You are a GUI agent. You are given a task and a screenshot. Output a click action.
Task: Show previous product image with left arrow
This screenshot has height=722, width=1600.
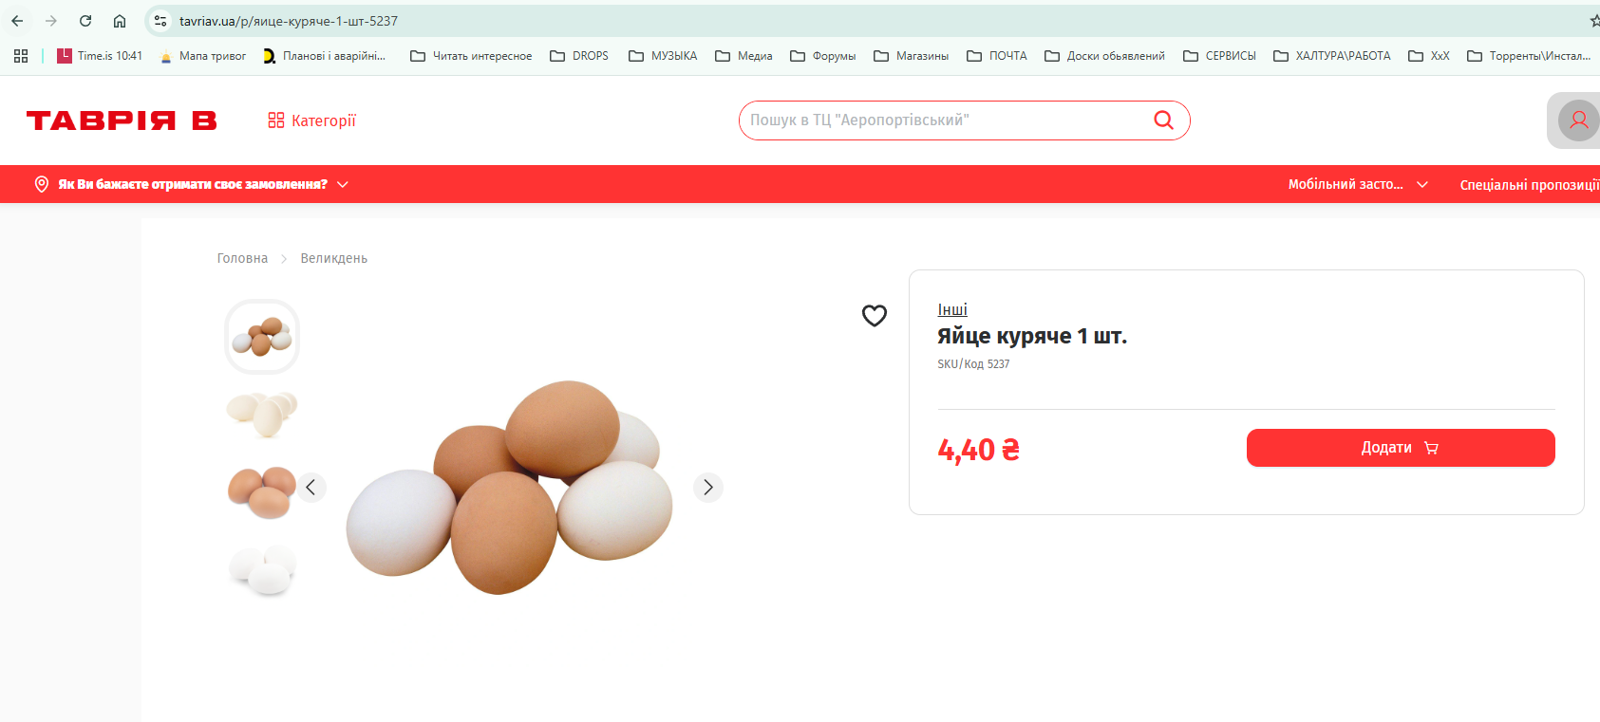click(x=311, y=487)
